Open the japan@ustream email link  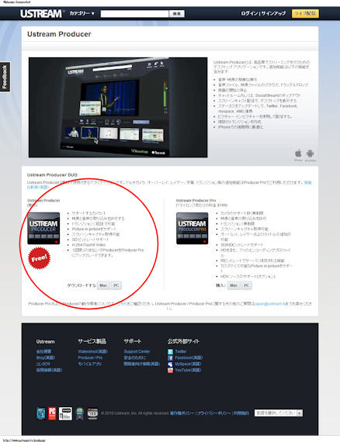point(270,304)
